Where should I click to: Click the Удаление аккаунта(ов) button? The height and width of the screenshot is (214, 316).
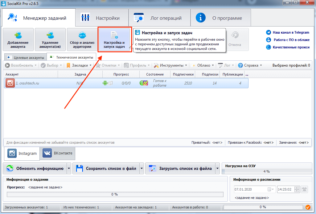(x=50, y=39)
